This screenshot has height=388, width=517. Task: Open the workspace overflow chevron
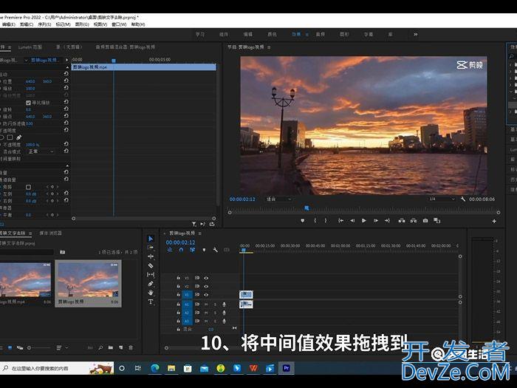coord(415,34)
